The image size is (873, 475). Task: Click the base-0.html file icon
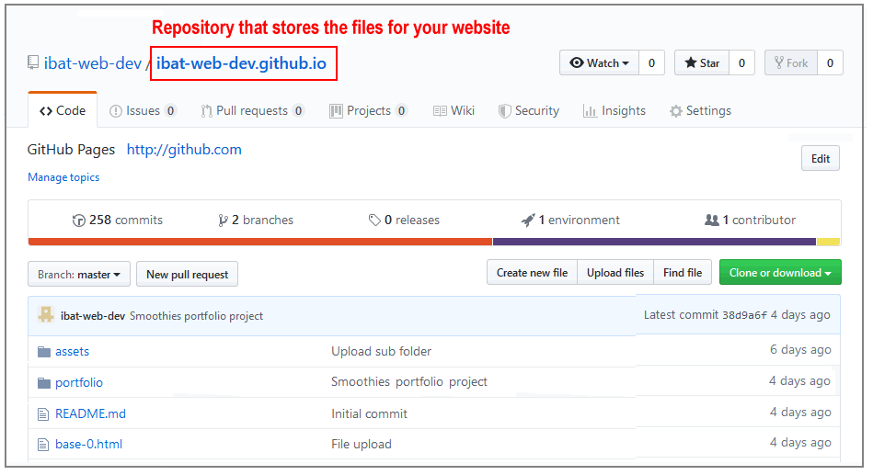(x=43, y=445)
